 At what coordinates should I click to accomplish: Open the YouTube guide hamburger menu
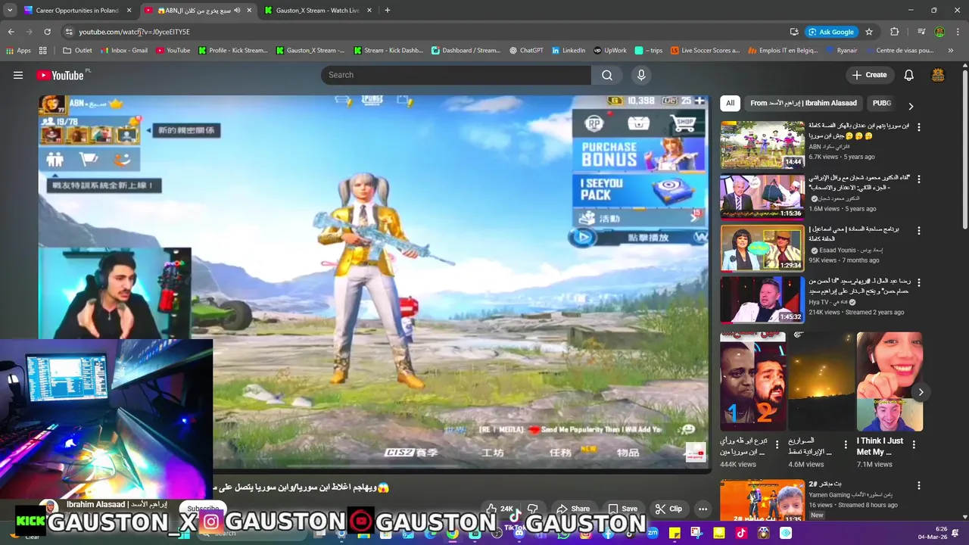point(18,75)
